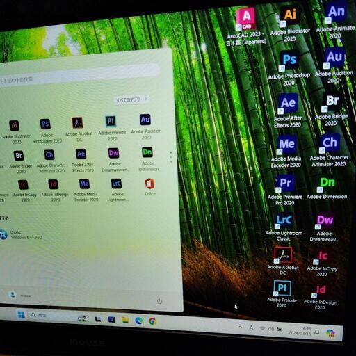
Task: Open the AutoCAD 2023 desktop shortcut
Action: tap(246, 27)
